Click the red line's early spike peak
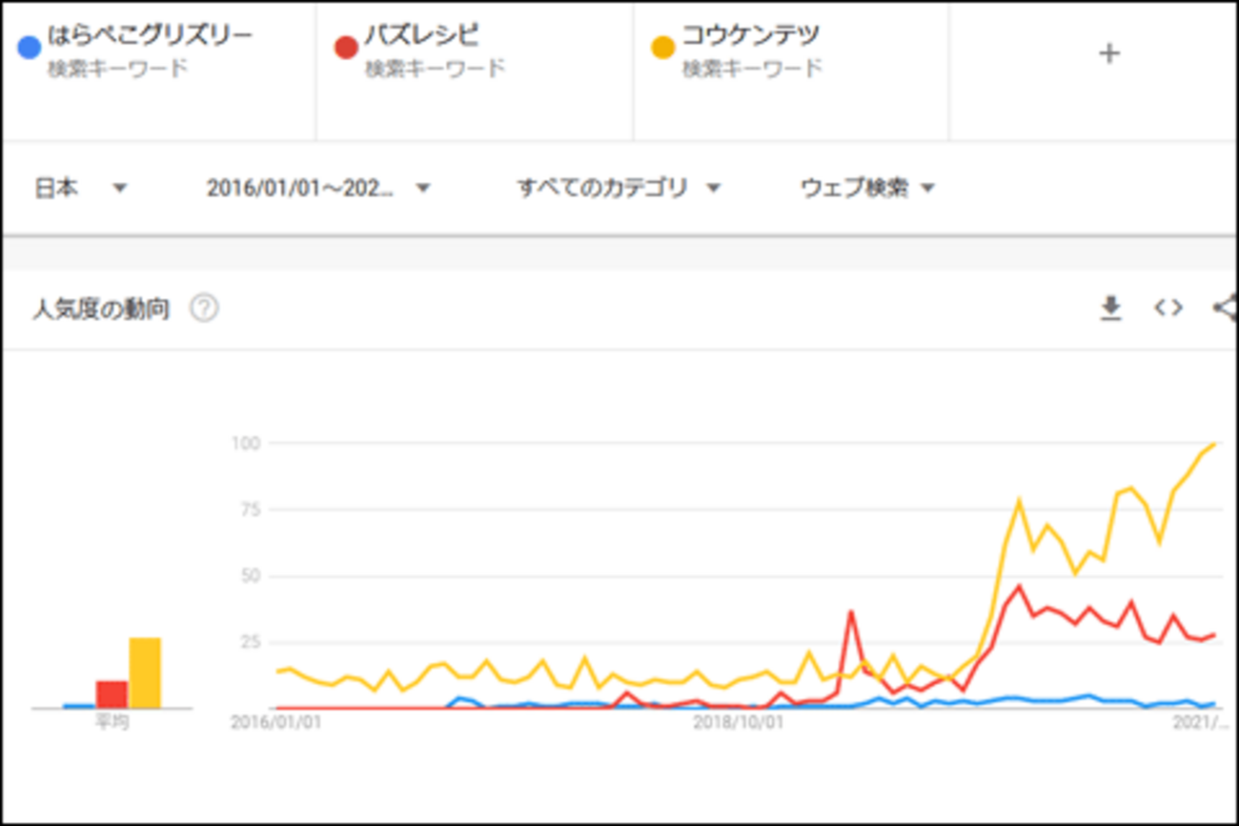Screen dimensions: 1239x826 pyautogui.click(x=851, y=612)
